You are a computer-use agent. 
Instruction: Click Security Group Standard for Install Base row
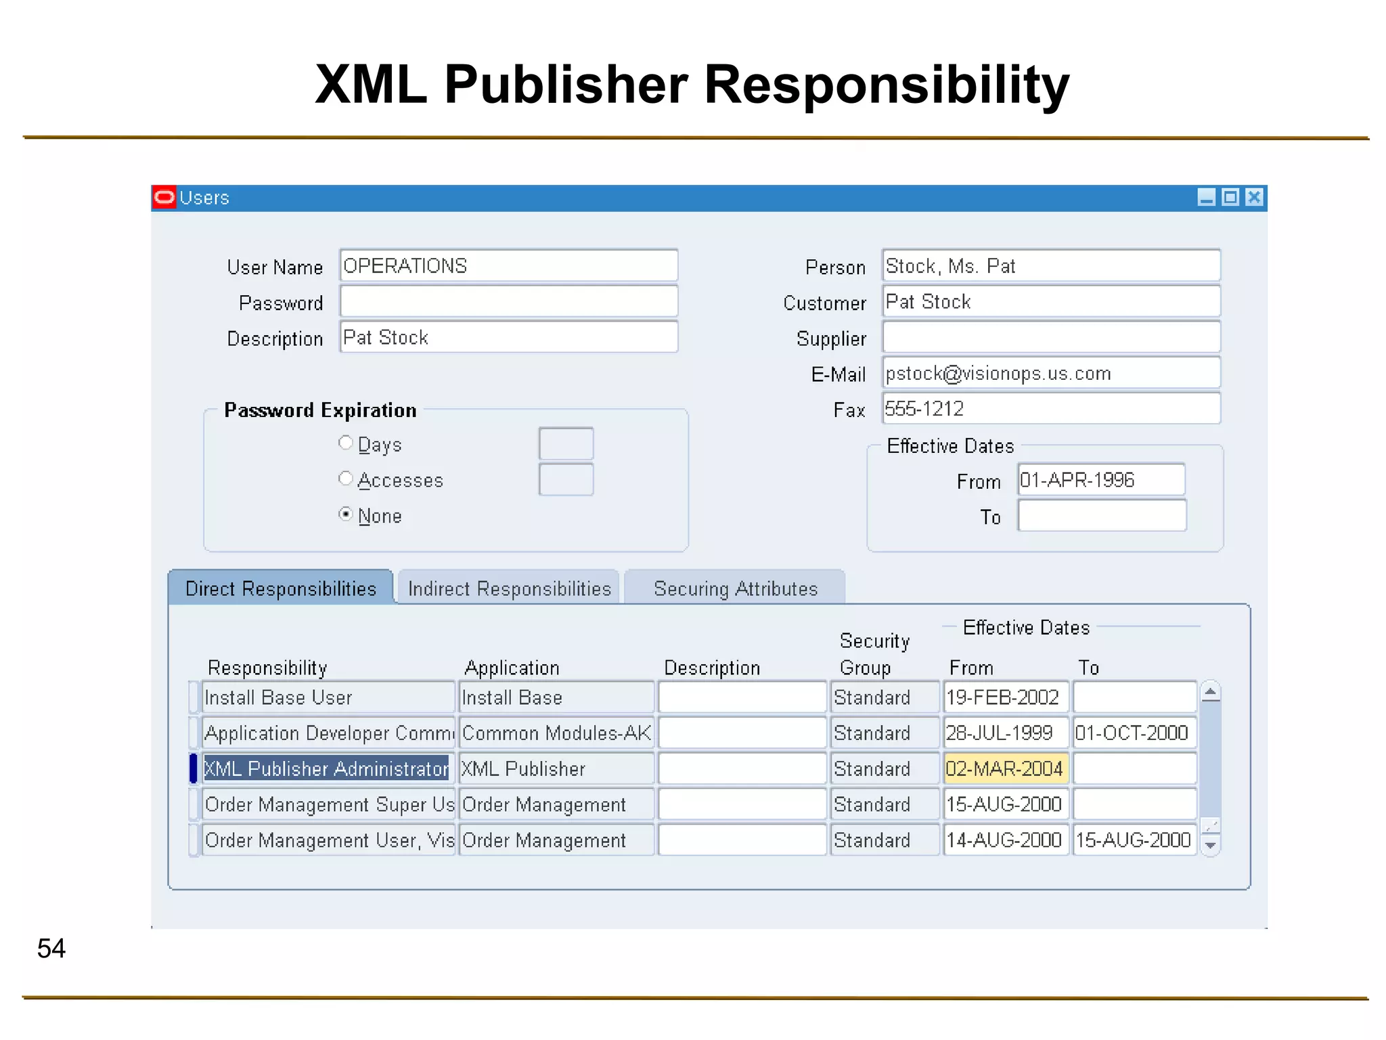pyautogui.click(x=885, y=697)
